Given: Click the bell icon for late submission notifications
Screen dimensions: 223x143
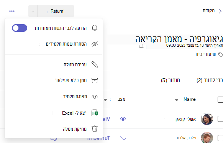Looking at the screenshot, I should [95, 28].
